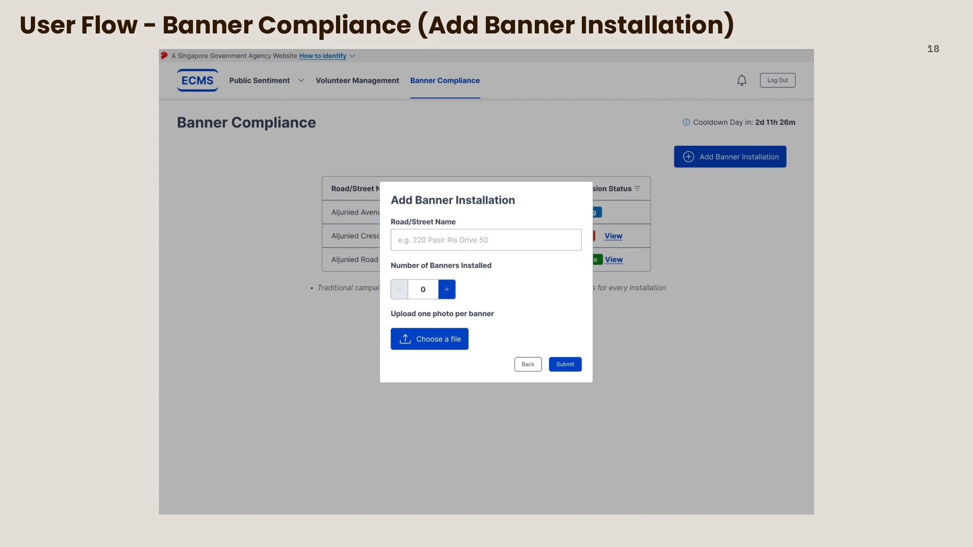Viewport: 973px width, 547px height.
Task: Click the Aljunied Avenue row text
Action: (x=355, y=212)
